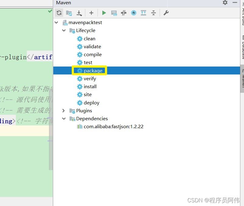Collapse all tree nodes icon
The height and width of the screenshot is (206, 244).
[154, 13]
